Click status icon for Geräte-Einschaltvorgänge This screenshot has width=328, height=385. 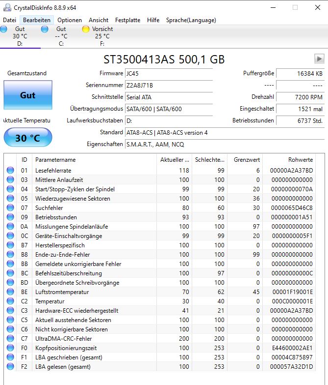10,236
